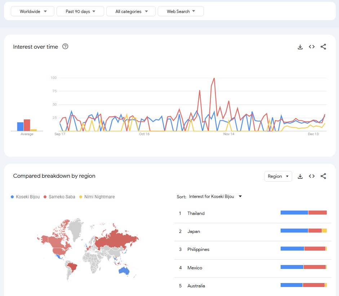This screenshot has width=339, height=296.
Task: Share the breakdown by region card
Action: click(x=323, y=176)
